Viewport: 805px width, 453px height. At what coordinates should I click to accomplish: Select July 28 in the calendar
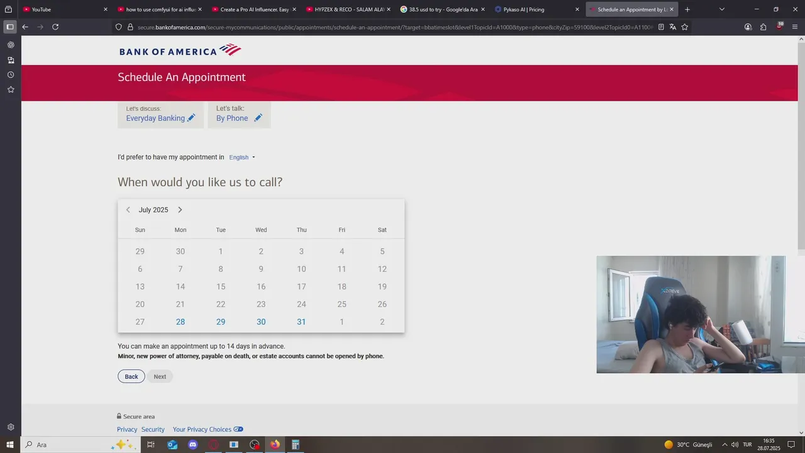pyautogui.click(x=180, y=322)
